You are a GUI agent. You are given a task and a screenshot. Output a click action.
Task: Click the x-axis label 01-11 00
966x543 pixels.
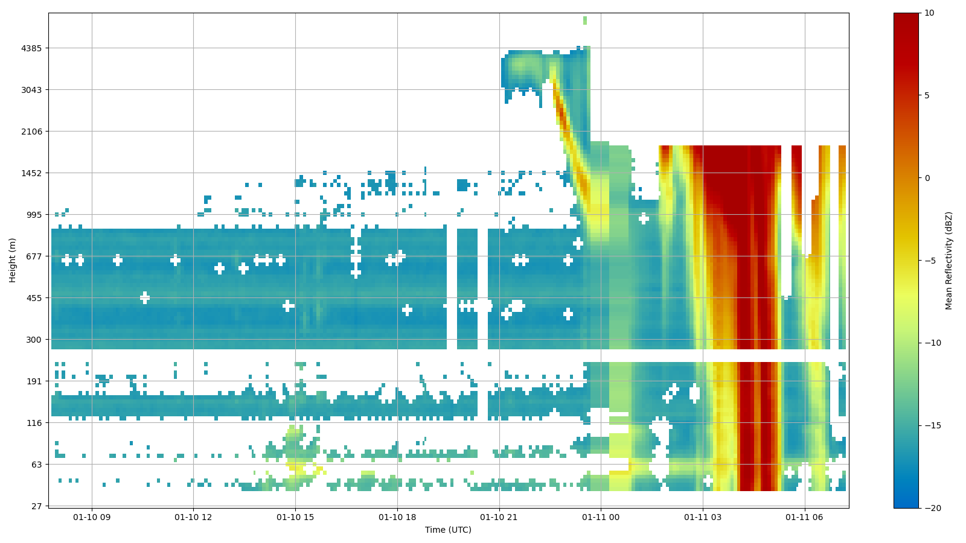coord(601,517)
